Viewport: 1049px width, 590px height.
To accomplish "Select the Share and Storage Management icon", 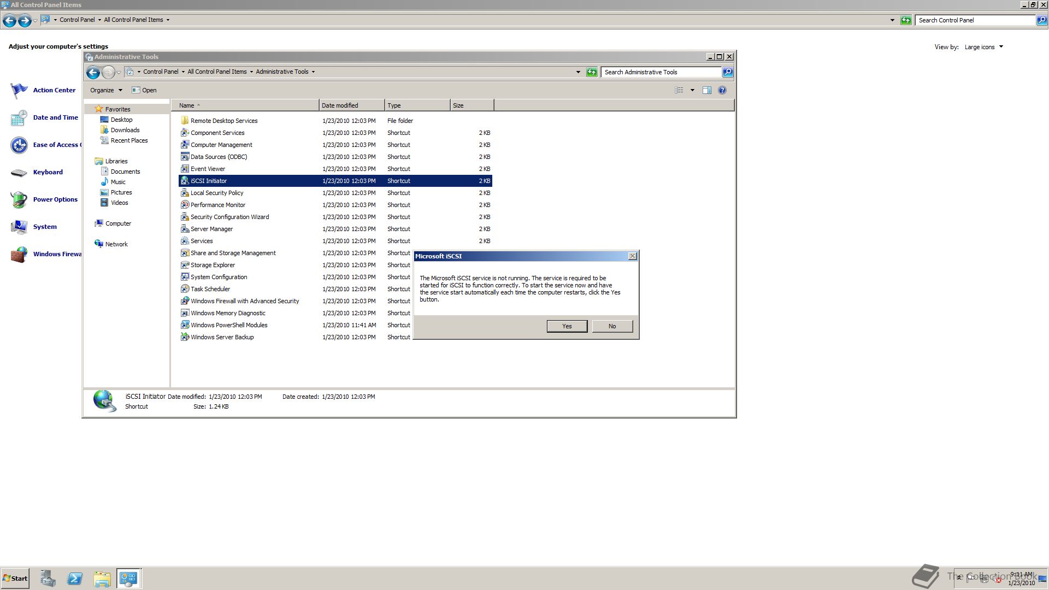I will click(185, 253).
